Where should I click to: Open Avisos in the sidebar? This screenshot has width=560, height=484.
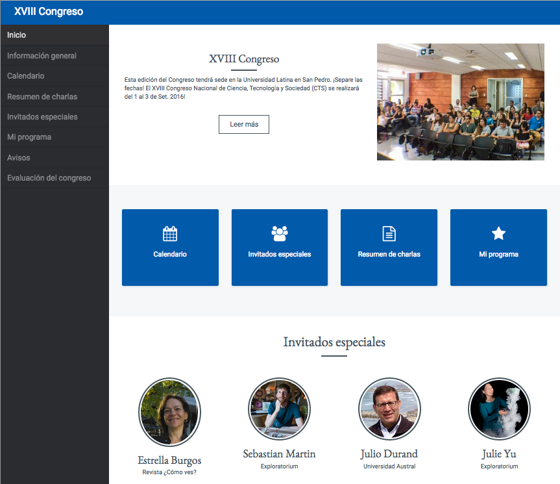tap(19, 158)
